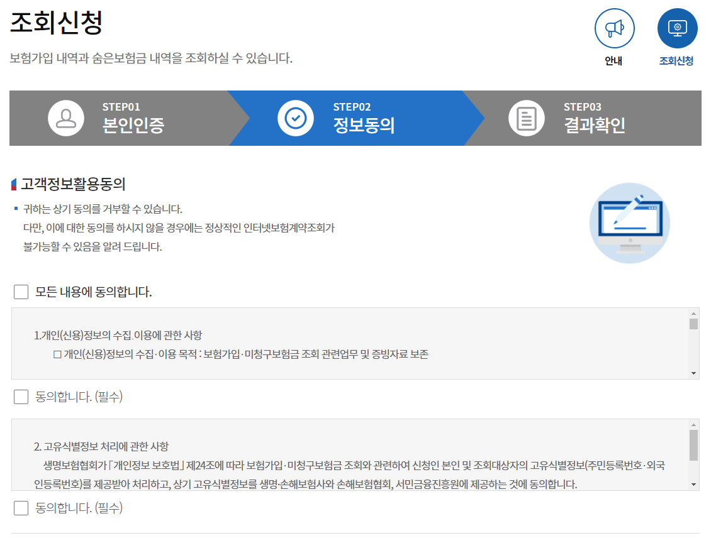Click the 안내 megaphone icon
Screen dimensions: 711x543
614,28
